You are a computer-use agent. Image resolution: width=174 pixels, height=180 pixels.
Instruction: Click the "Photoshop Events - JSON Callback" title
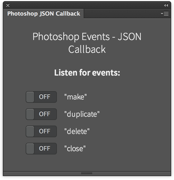click(87, 43)
